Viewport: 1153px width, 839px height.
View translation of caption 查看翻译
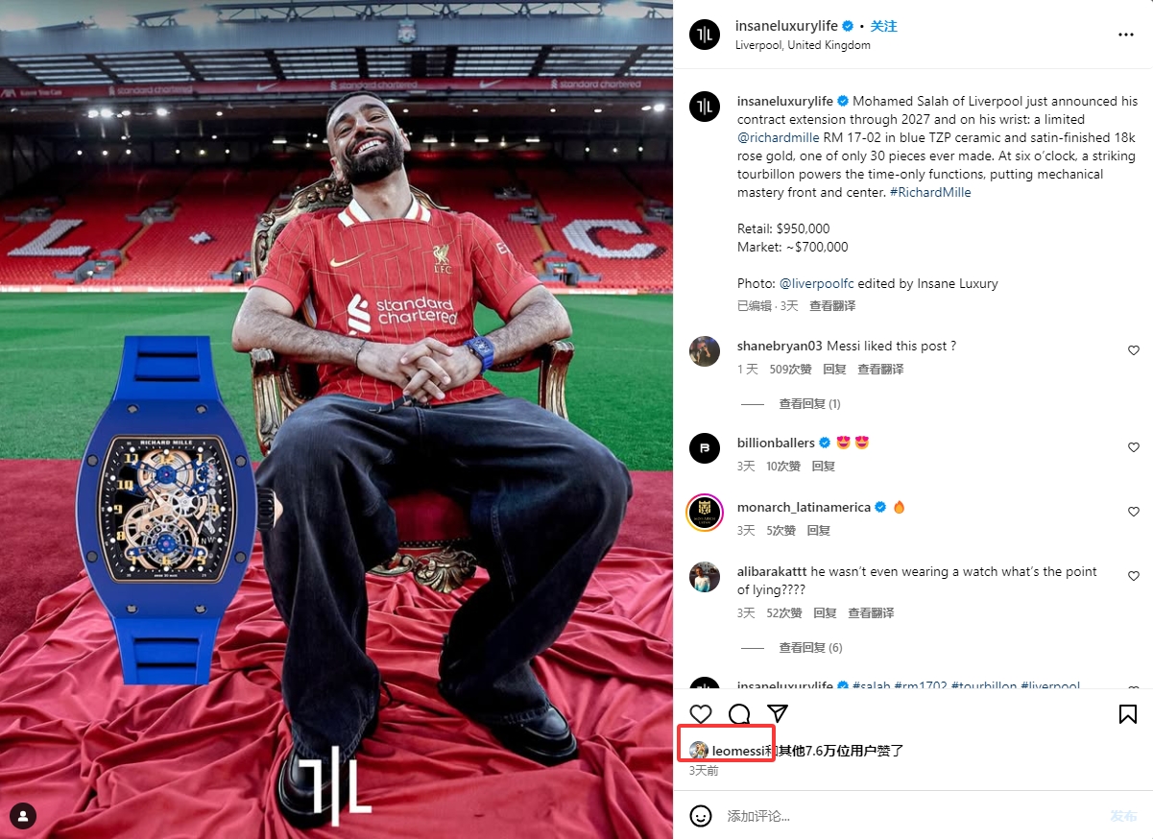tap(832, 306)
